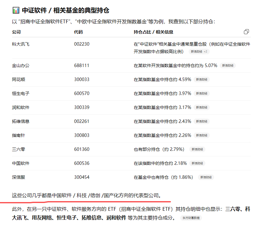Click the 持仓占比 / 相关信息 column header

(x=154, y=32)
